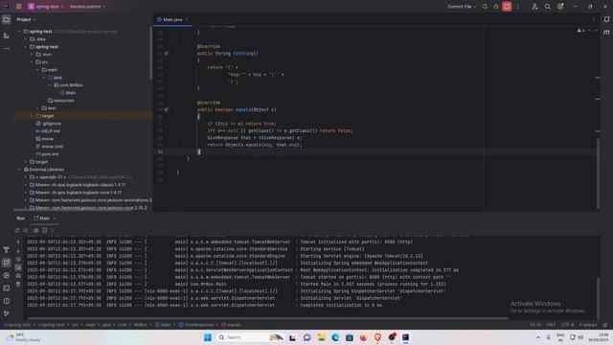The image size is (613, 345).
Task: Open the Problems tool window
Action: pos(7,301)
